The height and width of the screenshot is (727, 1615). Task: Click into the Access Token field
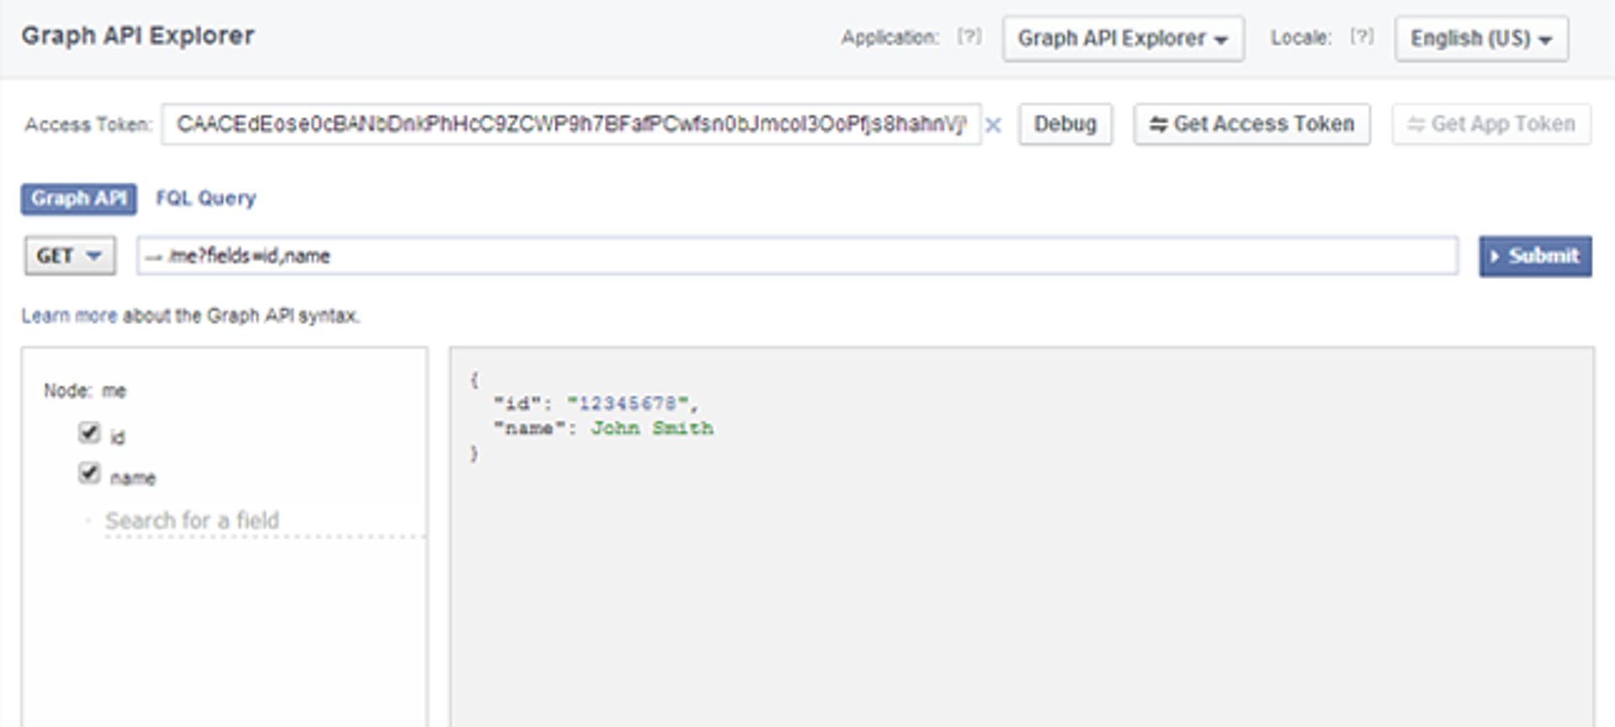(x=571, y=124)
